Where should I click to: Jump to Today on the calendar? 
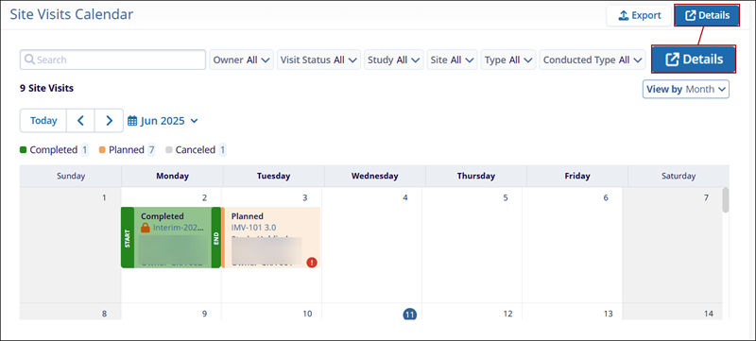[43, 120]
